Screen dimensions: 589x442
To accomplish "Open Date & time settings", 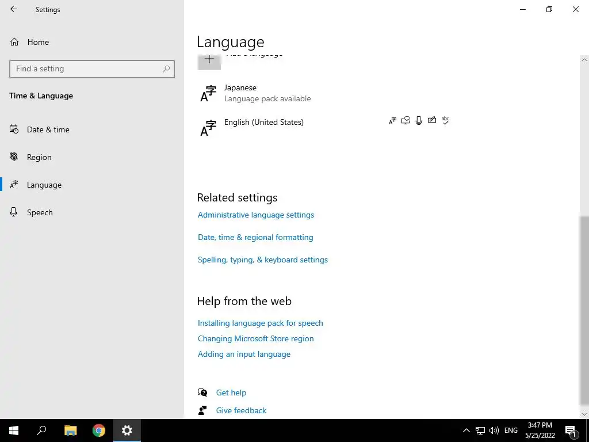I will click(48, 129).
